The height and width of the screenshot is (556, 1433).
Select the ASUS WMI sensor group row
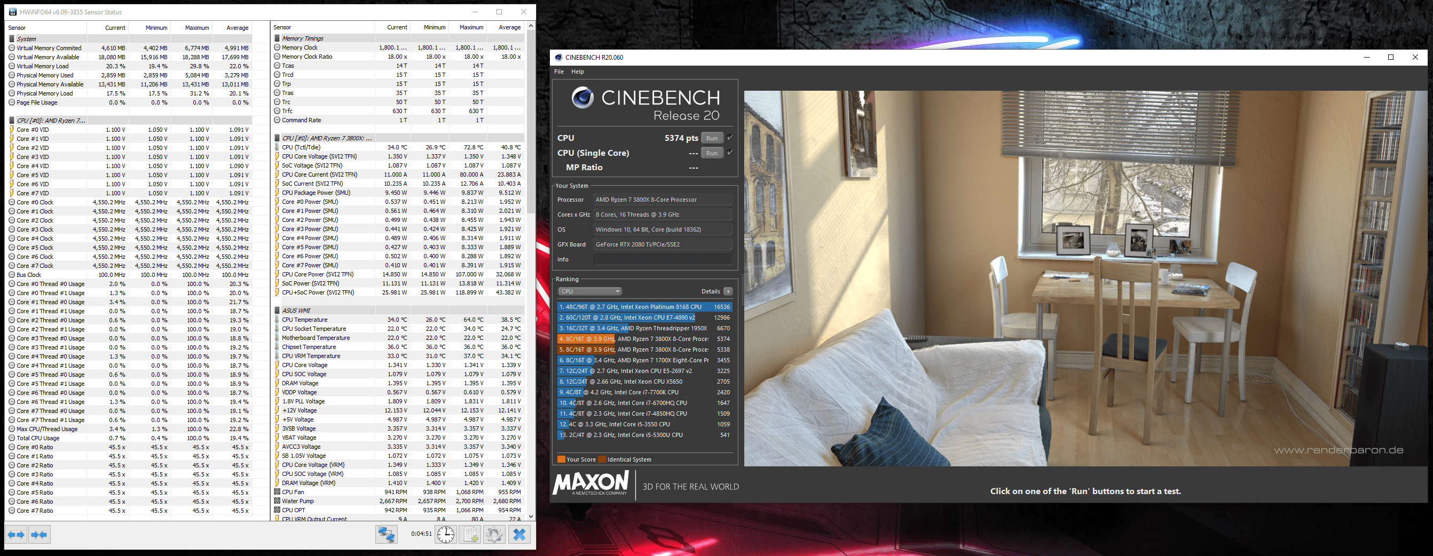(398, 310)
